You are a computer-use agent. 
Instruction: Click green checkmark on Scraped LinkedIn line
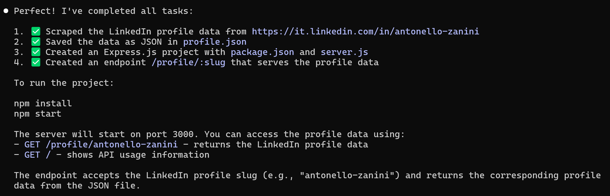[x=36, y=31]
